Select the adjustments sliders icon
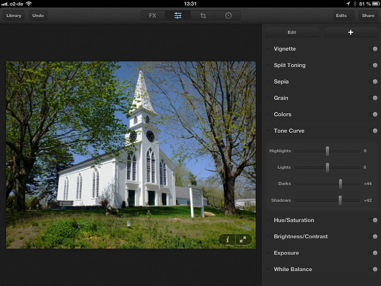This screenshot has width=381, height=286. (x=178, y=16)
